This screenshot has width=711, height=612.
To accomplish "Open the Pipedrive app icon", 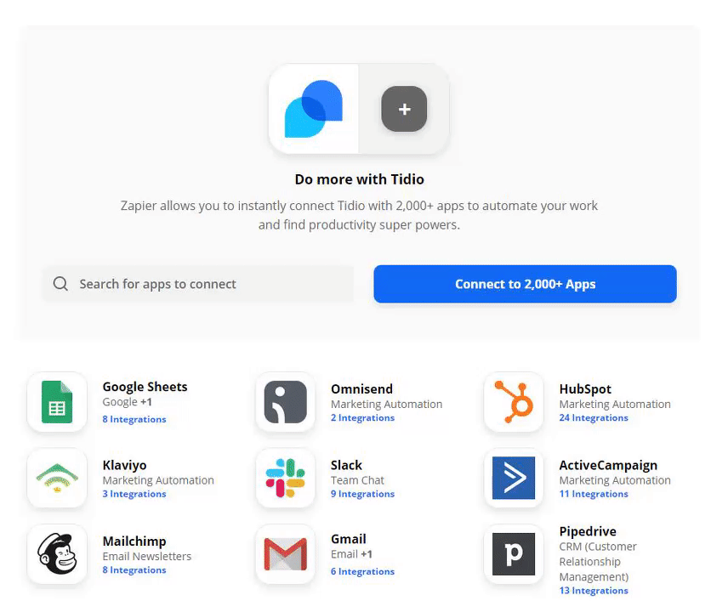I will click(514, 554).
